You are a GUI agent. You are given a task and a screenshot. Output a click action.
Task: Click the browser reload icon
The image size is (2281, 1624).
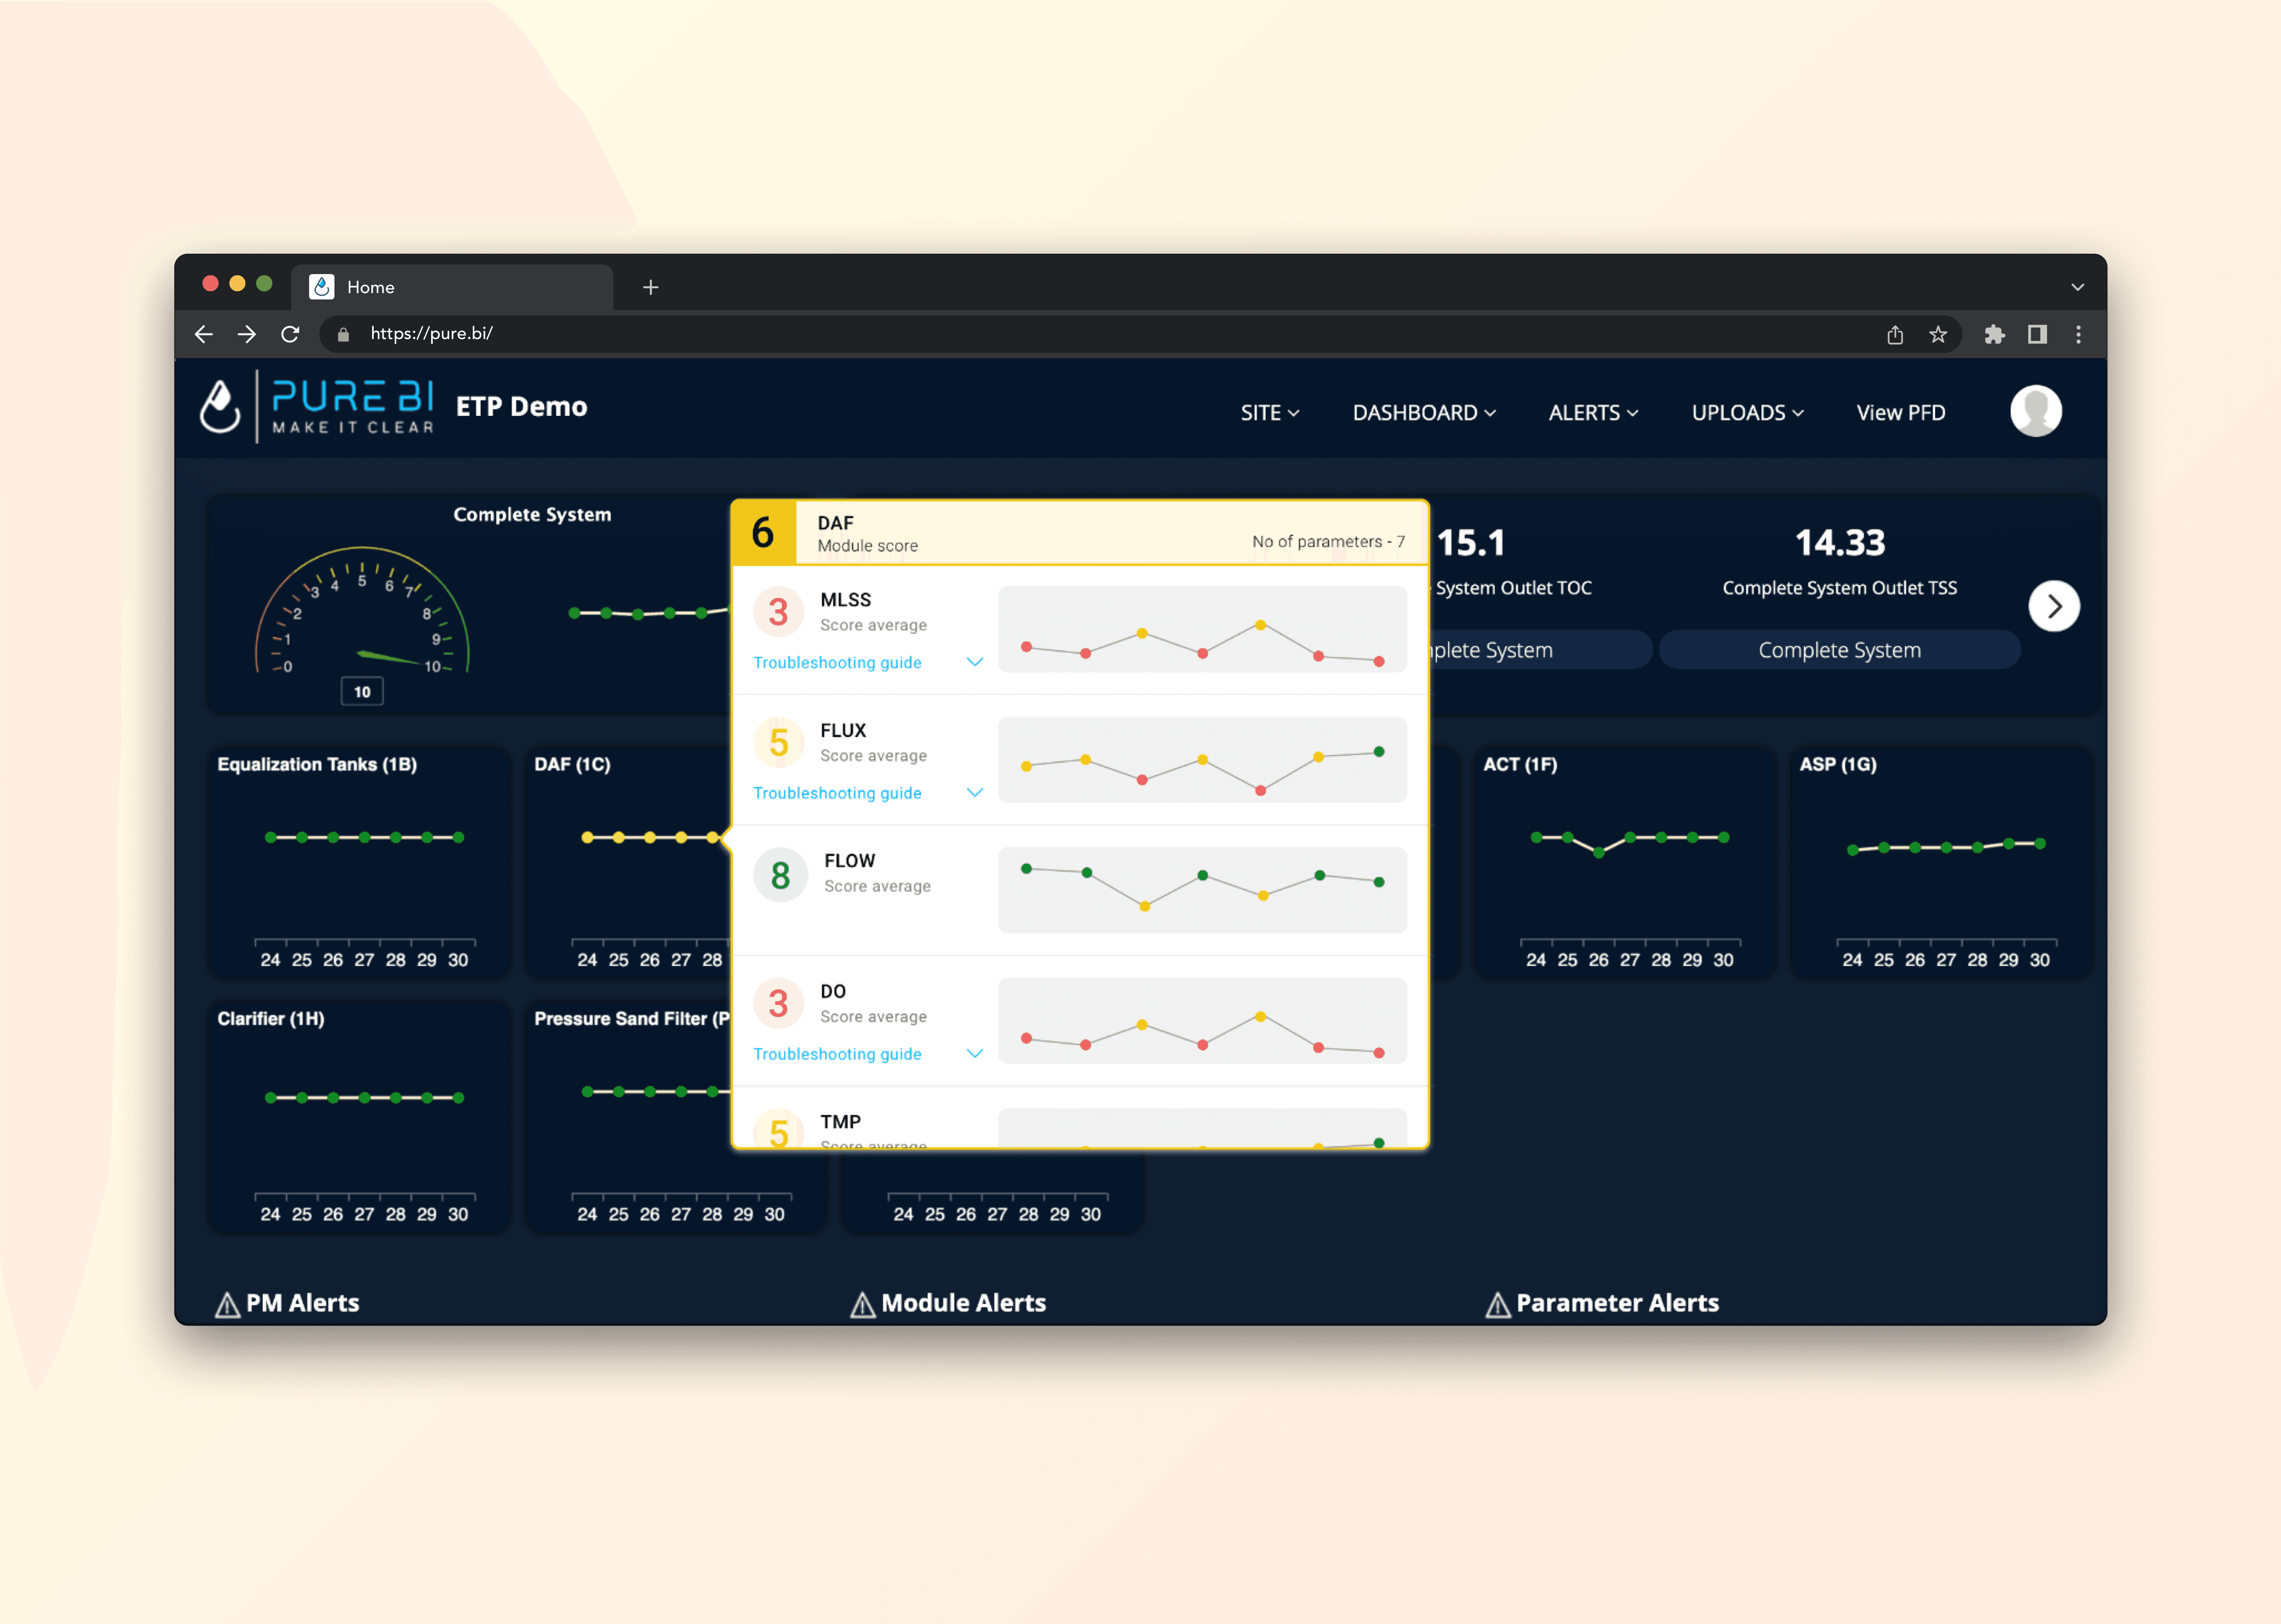290,334
